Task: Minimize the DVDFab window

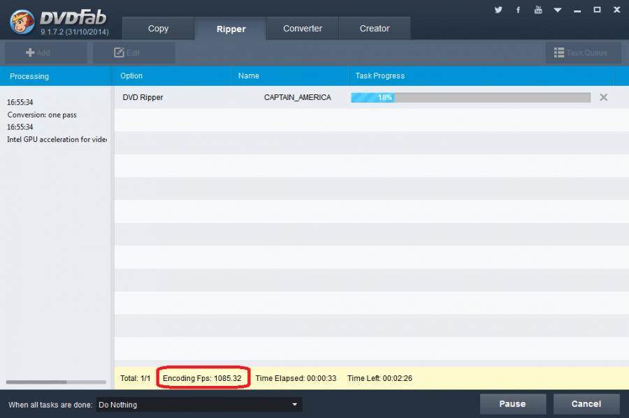Action: click(x=577, y=10)
